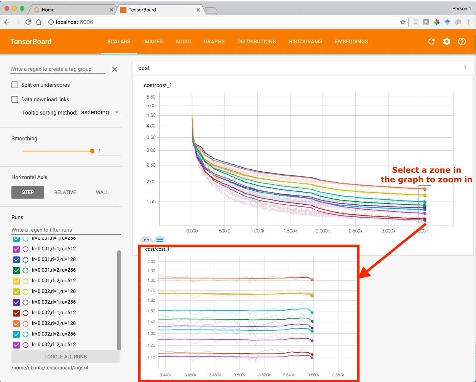Switch to the AUDIO tab
This screenshot has height=382, width=476.
[x=183, y=41]
